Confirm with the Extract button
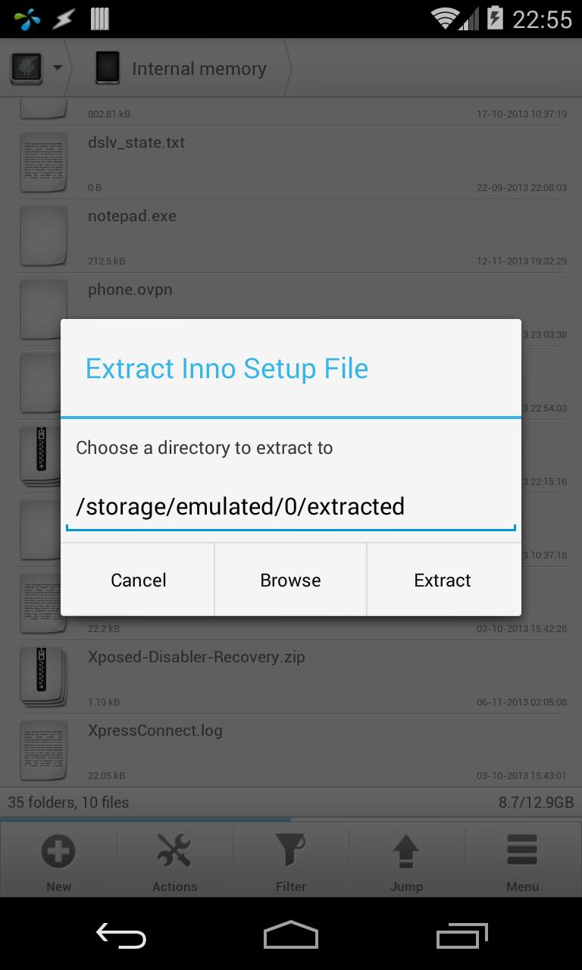Viewport: 582px width, 970px height. [x=443, y=580]
